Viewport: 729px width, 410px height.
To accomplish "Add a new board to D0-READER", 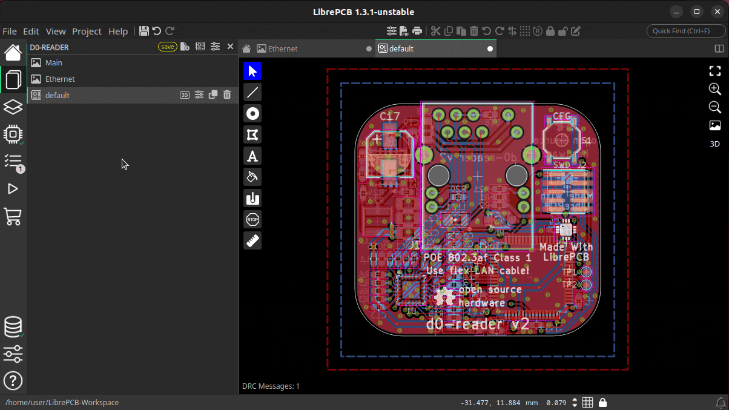I will click(200, 47).
